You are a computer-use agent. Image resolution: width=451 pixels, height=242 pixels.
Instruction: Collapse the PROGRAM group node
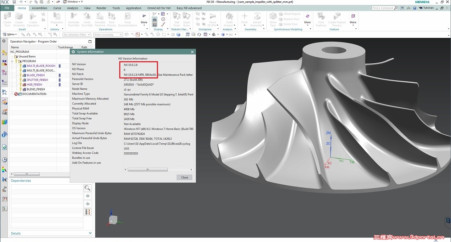(x=12, y=61)
